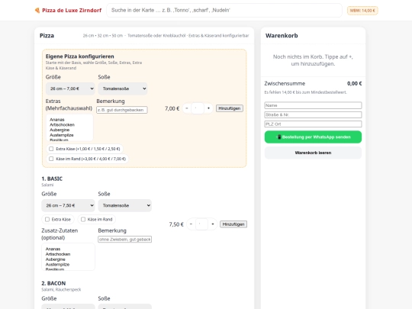This screenshot has width=412, height=309.
Task: Focus the menu search field
Action: click(x=224, y=10)
